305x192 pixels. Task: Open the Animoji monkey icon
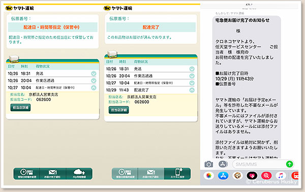(237, 176)
